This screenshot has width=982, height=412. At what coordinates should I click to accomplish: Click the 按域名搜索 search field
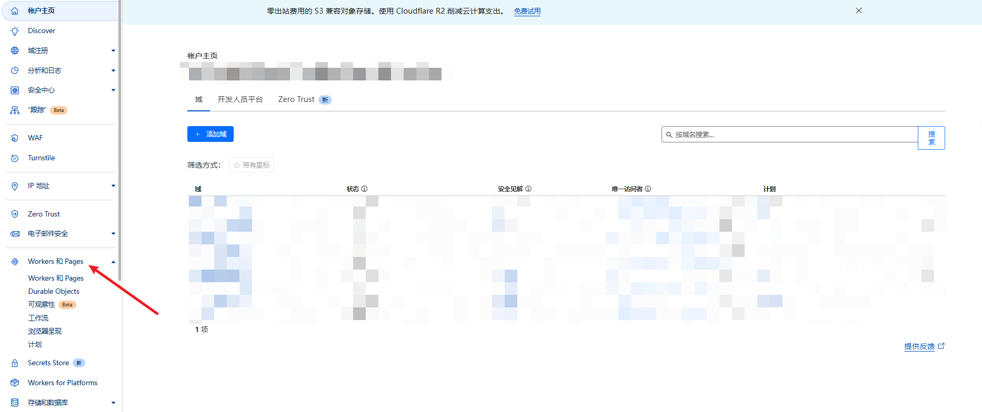click(789, 135)
